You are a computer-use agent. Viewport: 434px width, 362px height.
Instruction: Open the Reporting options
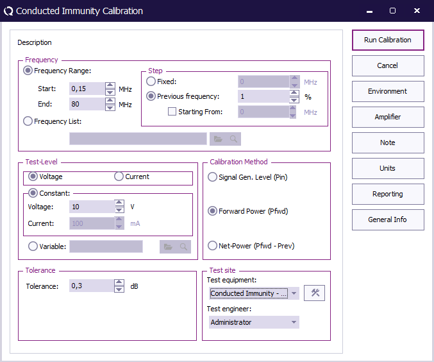click(x=388, y=194)
